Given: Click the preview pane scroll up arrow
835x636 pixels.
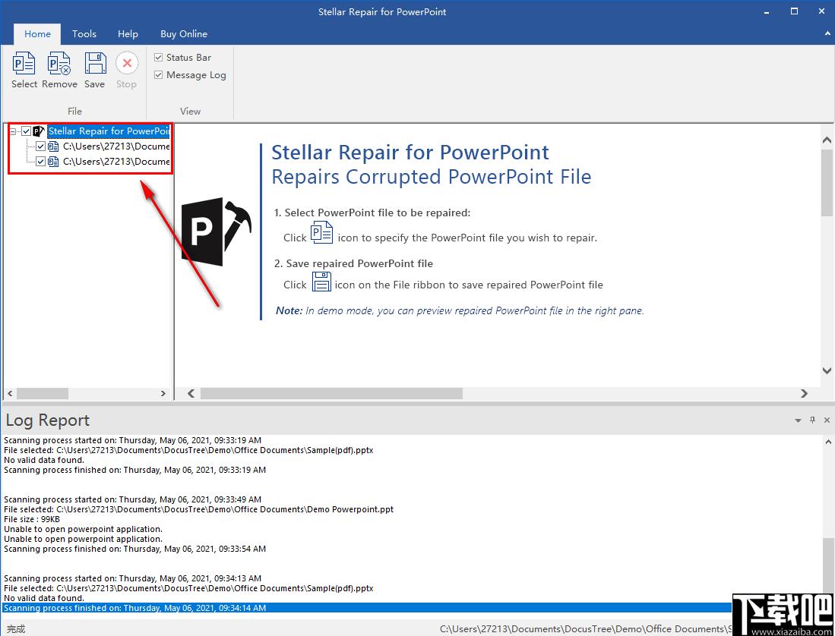Looking at the screenshot, I should pos(827,140).
